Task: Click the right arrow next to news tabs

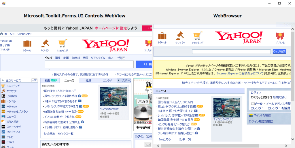Action: [119, 80]
